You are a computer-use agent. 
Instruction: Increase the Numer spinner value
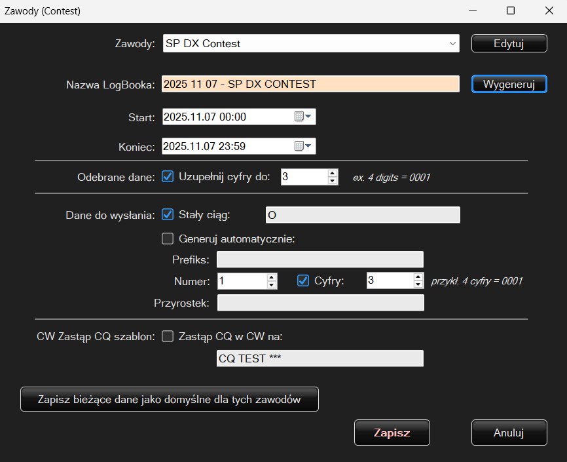pos(272,277)
